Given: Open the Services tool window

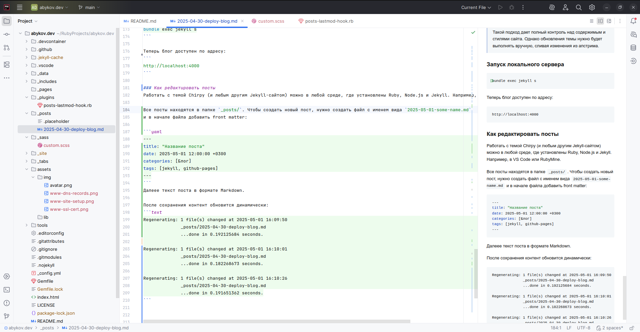Looking at the screenshot, I should pyautogui.click(x=7, y=276).
